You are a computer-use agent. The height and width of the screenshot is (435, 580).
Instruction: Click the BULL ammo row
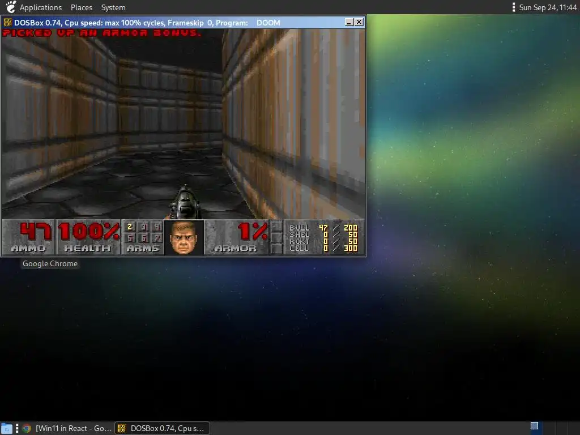point(323,228)
